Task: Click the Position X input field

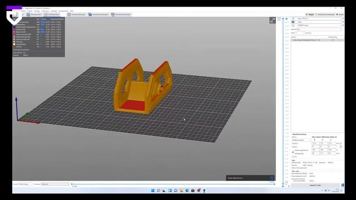Action: [x=315, y=143]
